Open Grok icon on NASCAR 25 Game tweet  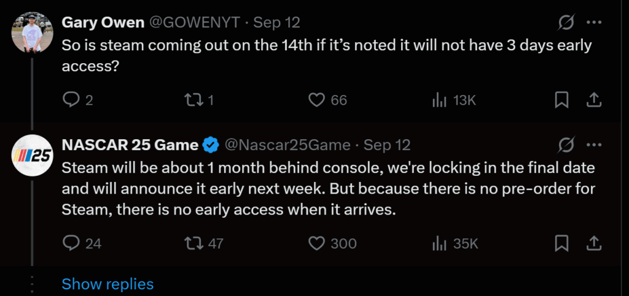(x=566, y=146)
